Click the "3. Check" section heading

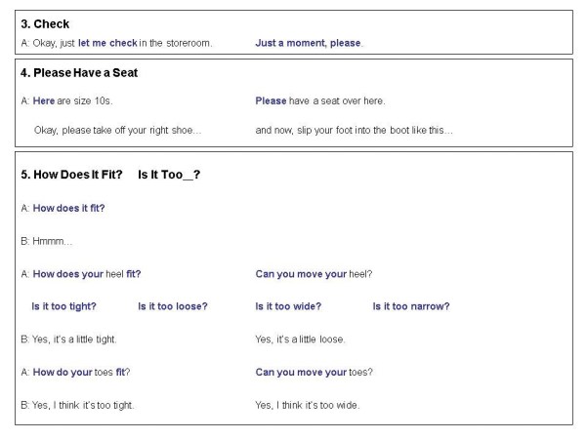pyautogui.click(x=45, y=23)
